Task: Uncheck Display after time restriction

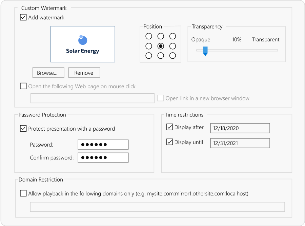Action: [169, 127]
